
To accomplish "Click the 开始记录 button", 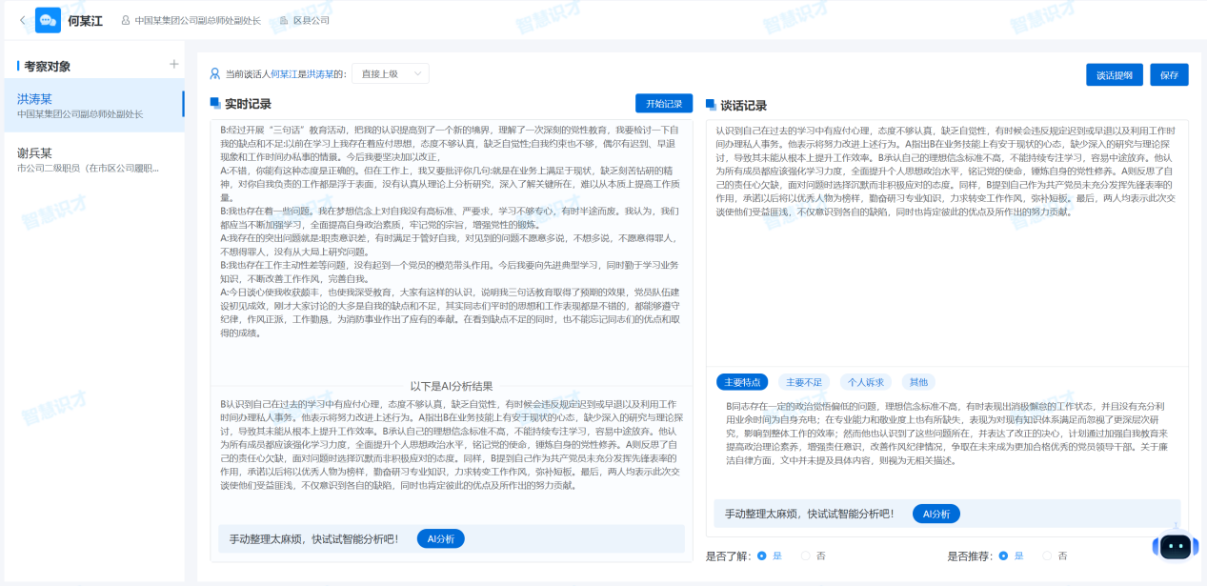I will [663, 103].
